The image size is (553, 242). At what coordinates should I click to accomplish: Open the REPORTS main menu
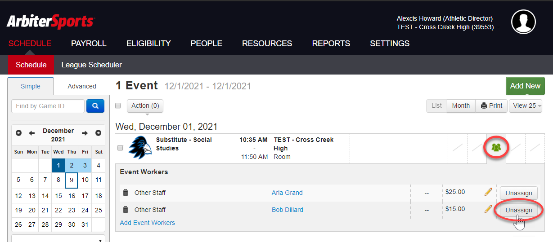(x=331, y=44)
